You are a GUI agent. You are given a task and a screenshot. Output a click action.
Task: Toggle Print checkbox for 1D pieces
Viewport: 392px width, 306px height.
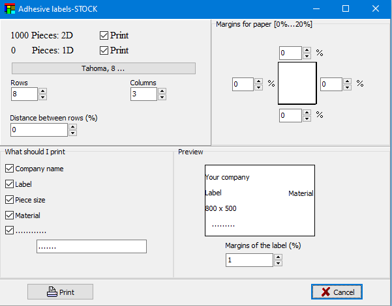point(104,50)
